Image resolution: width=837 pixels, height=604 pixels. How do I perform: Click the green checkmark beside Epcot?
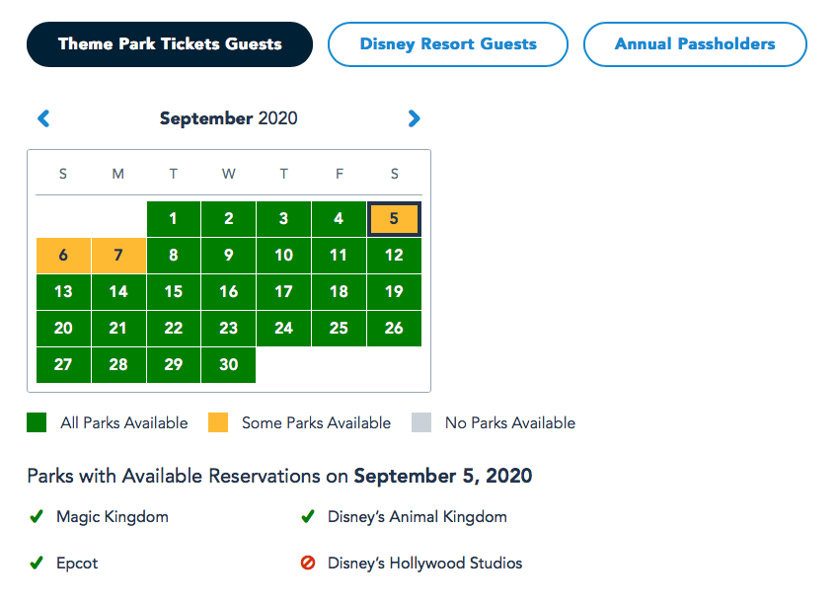click(x=37, y=564)
